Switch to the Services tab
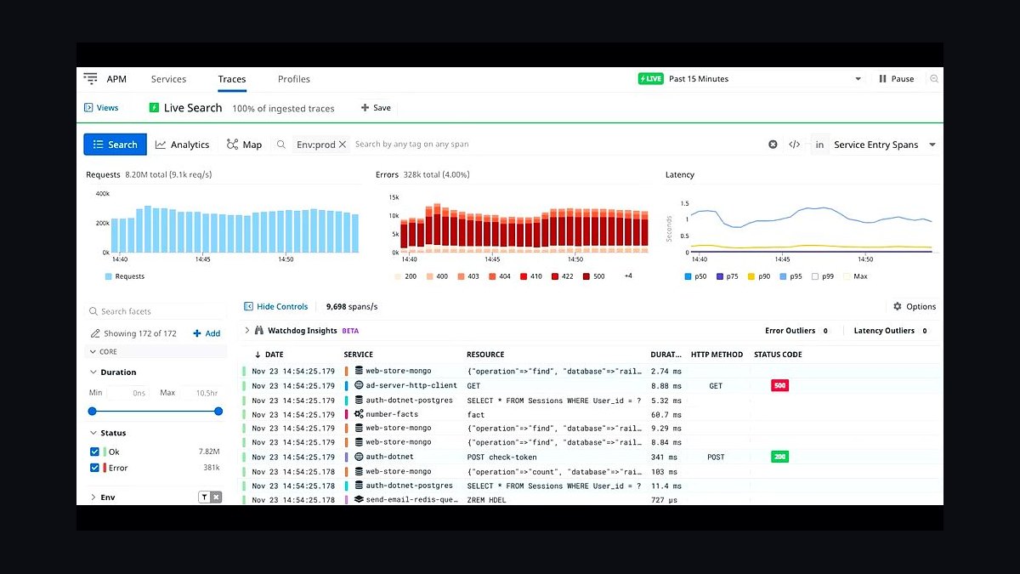 (168, 79)
